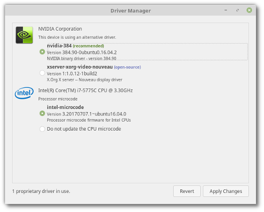Click the NVIDIA Corporation logo icon

24,35
